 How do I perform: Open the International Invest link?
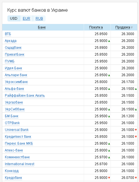(19, 164)
